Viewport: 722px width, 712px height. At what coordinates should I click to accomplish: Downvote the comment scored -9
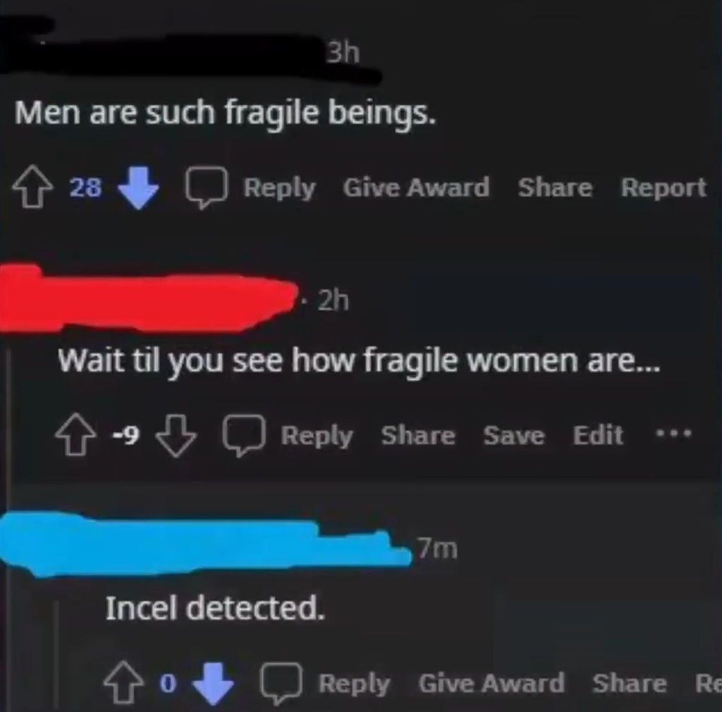click(176, 436)
